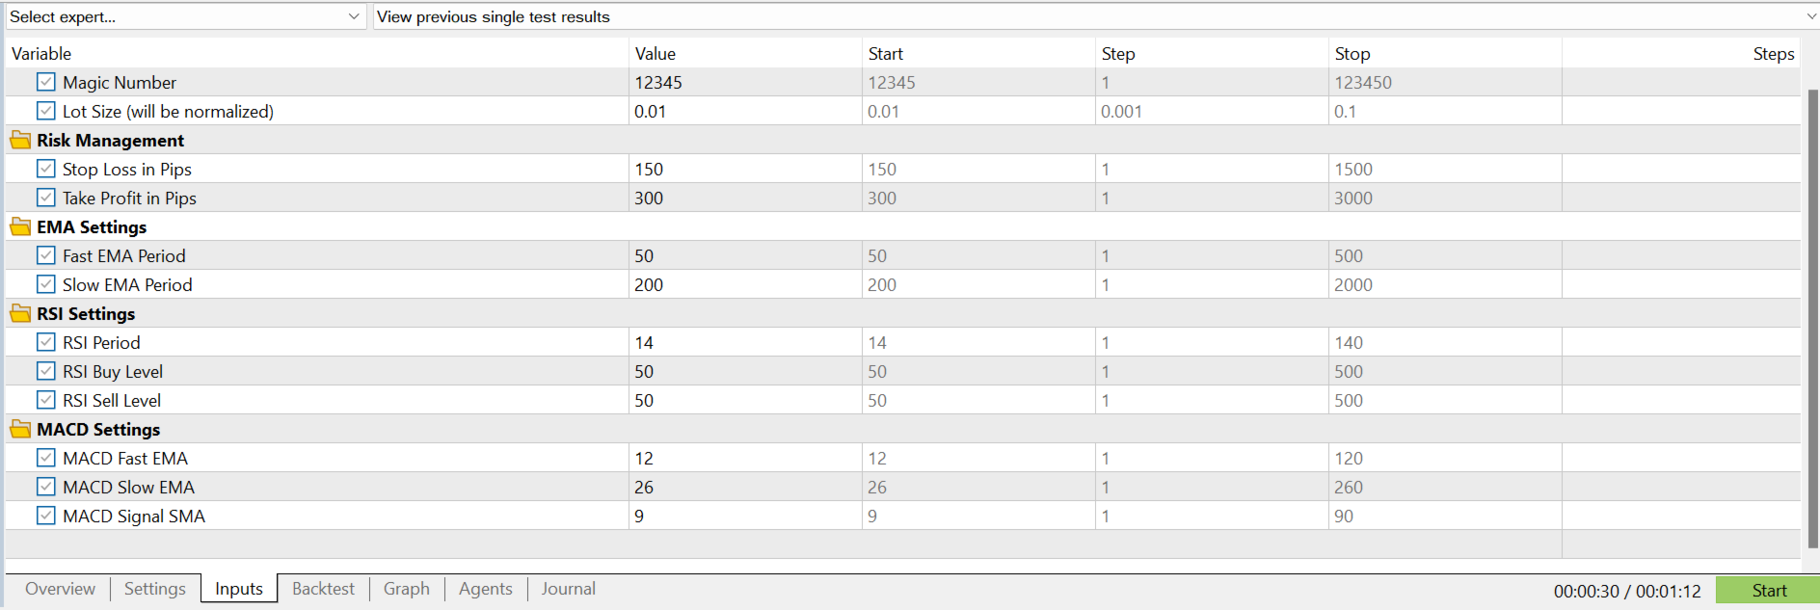Click the EMA Settings folder icon
The width and height of the screenshot is (1820, 610).
click(x=20, y=226)
